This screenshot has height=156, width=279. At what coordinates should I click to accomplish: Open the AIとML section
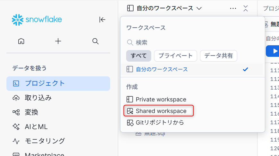[36, 127]
